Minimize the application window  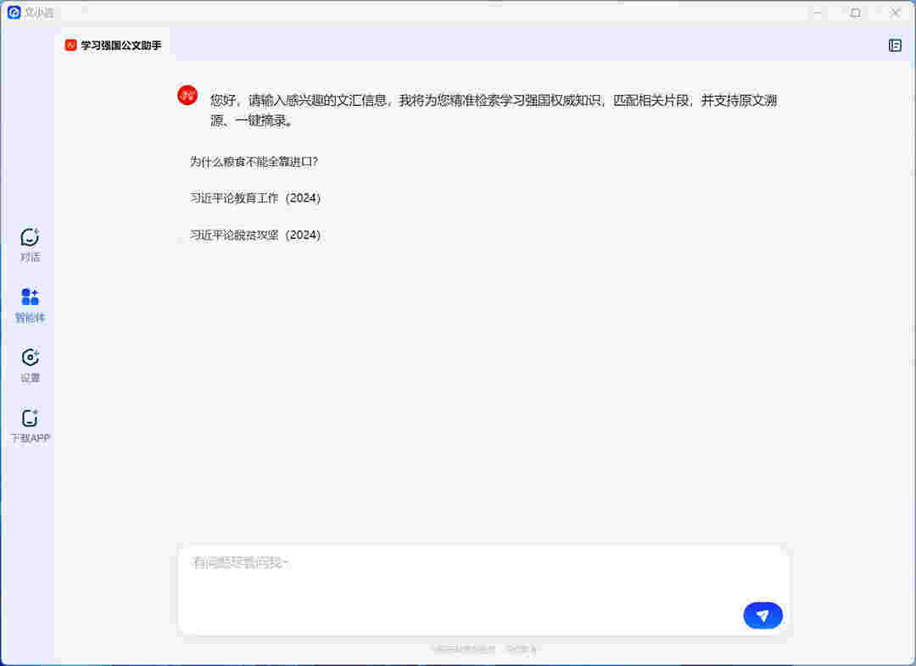(x=818, y=12)
